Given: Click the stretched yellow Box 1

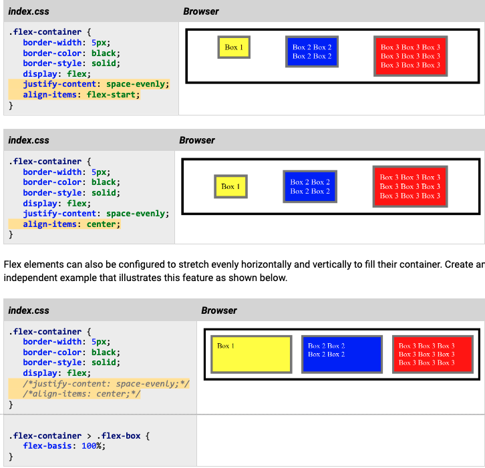Looking at the screenshot, I should click(251, 354).
